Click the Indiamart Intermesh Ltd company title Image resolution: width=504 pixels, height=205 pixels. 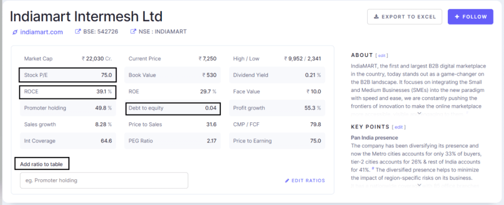pyautogui.click(x=86, y=16)
